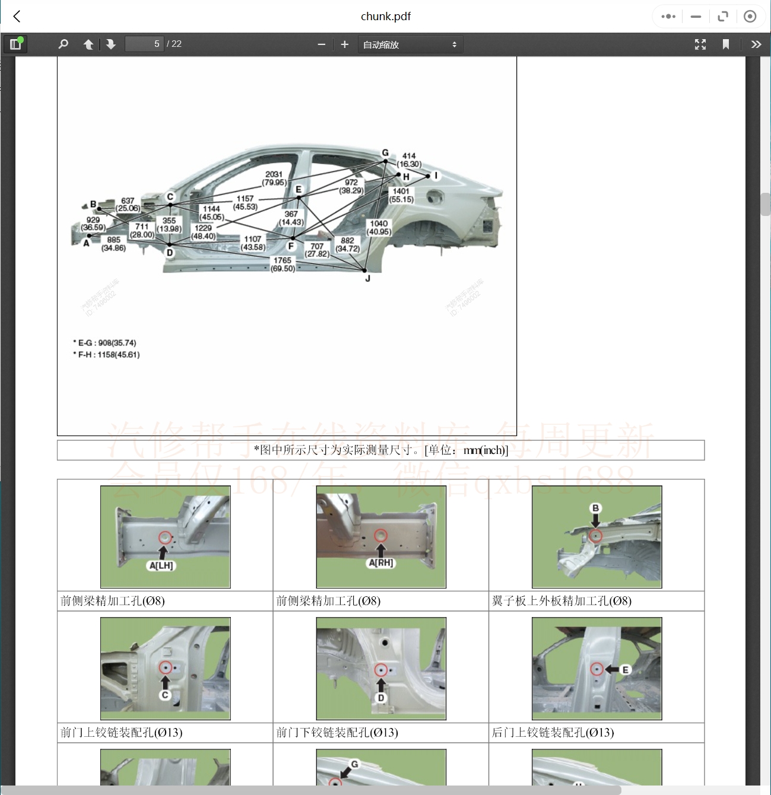Open the 自动缩放 zoom dropdown
This screenshot has height=795, width=771.
pos(410,44)
